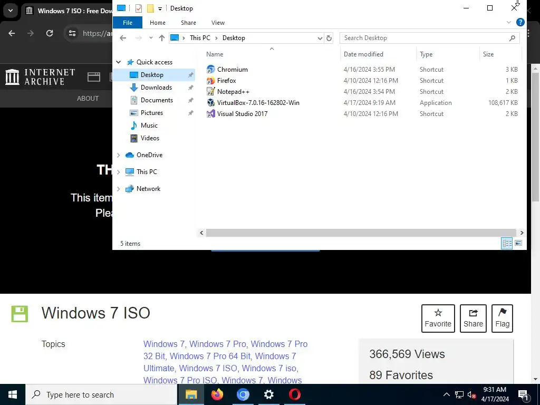Open the View ribbon tab
The height and width of the screenshot is (405, 540).
(x=218, y=23)
